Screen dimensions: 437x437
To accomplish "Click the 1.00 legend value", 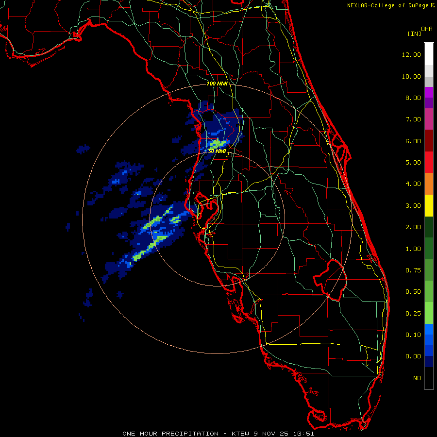I will tap(413, 249).
